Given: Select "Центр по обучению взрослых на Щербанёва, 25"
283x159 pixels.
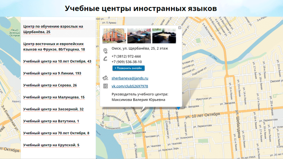Looking at the screenshot, I should [x=53, y=29].
